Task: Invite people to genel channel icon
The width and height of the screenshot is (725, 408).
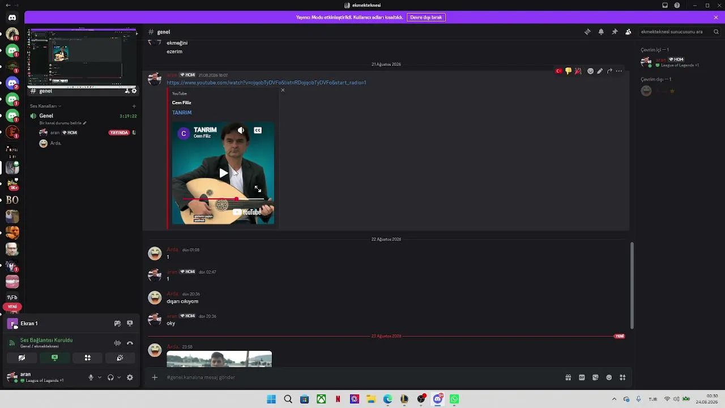Action: point(127,91)
